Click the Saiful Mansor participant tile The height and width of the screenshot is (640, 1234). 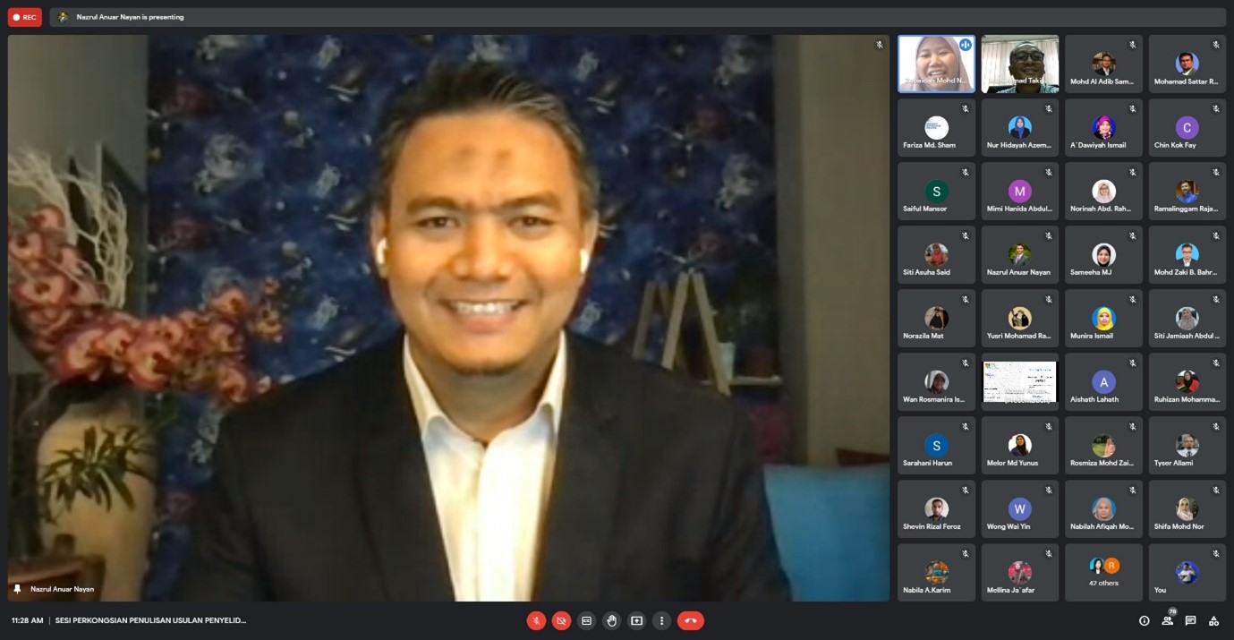(x=936, y=192)
